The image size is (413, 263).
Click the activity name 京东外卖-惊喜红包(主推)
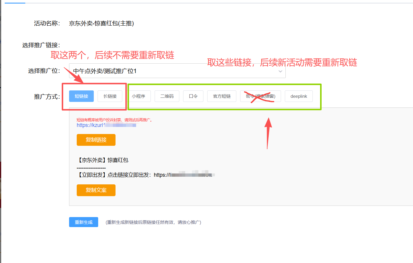pyautogui.click(x=101, y=24)
